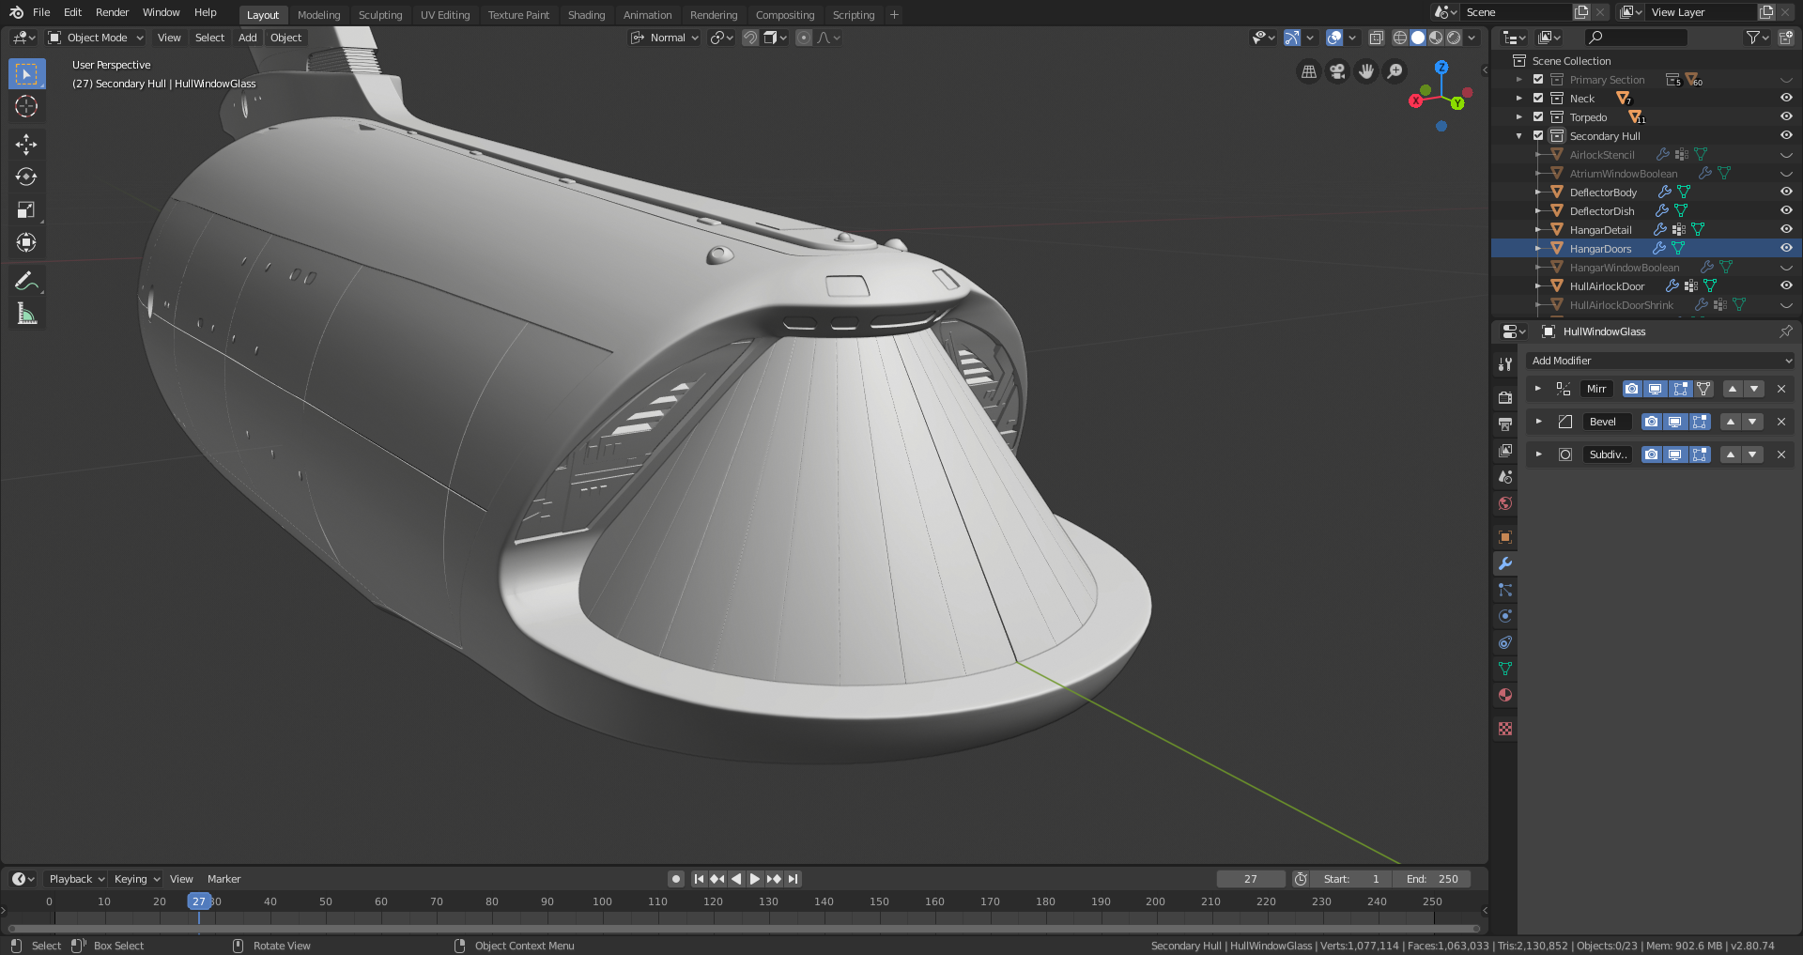The height and width of the screenshot is (955, 1803).
Task: Uncheck the Neck collection checkbox
Action: click(1538, 98)
